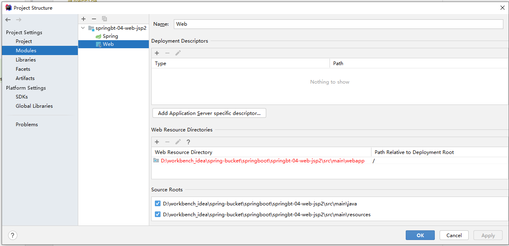Click the round help button at bottom left

point(13,235)
